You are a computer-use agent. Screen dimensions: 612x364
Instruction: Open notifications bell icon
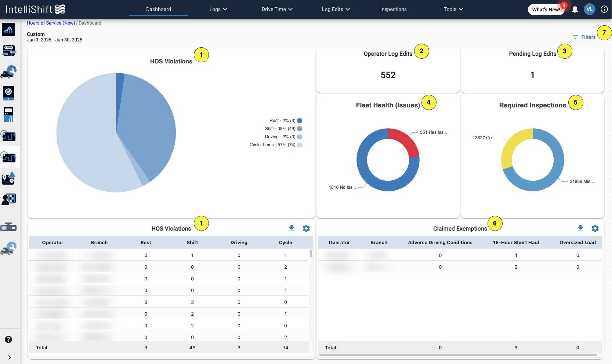(575, 10)
